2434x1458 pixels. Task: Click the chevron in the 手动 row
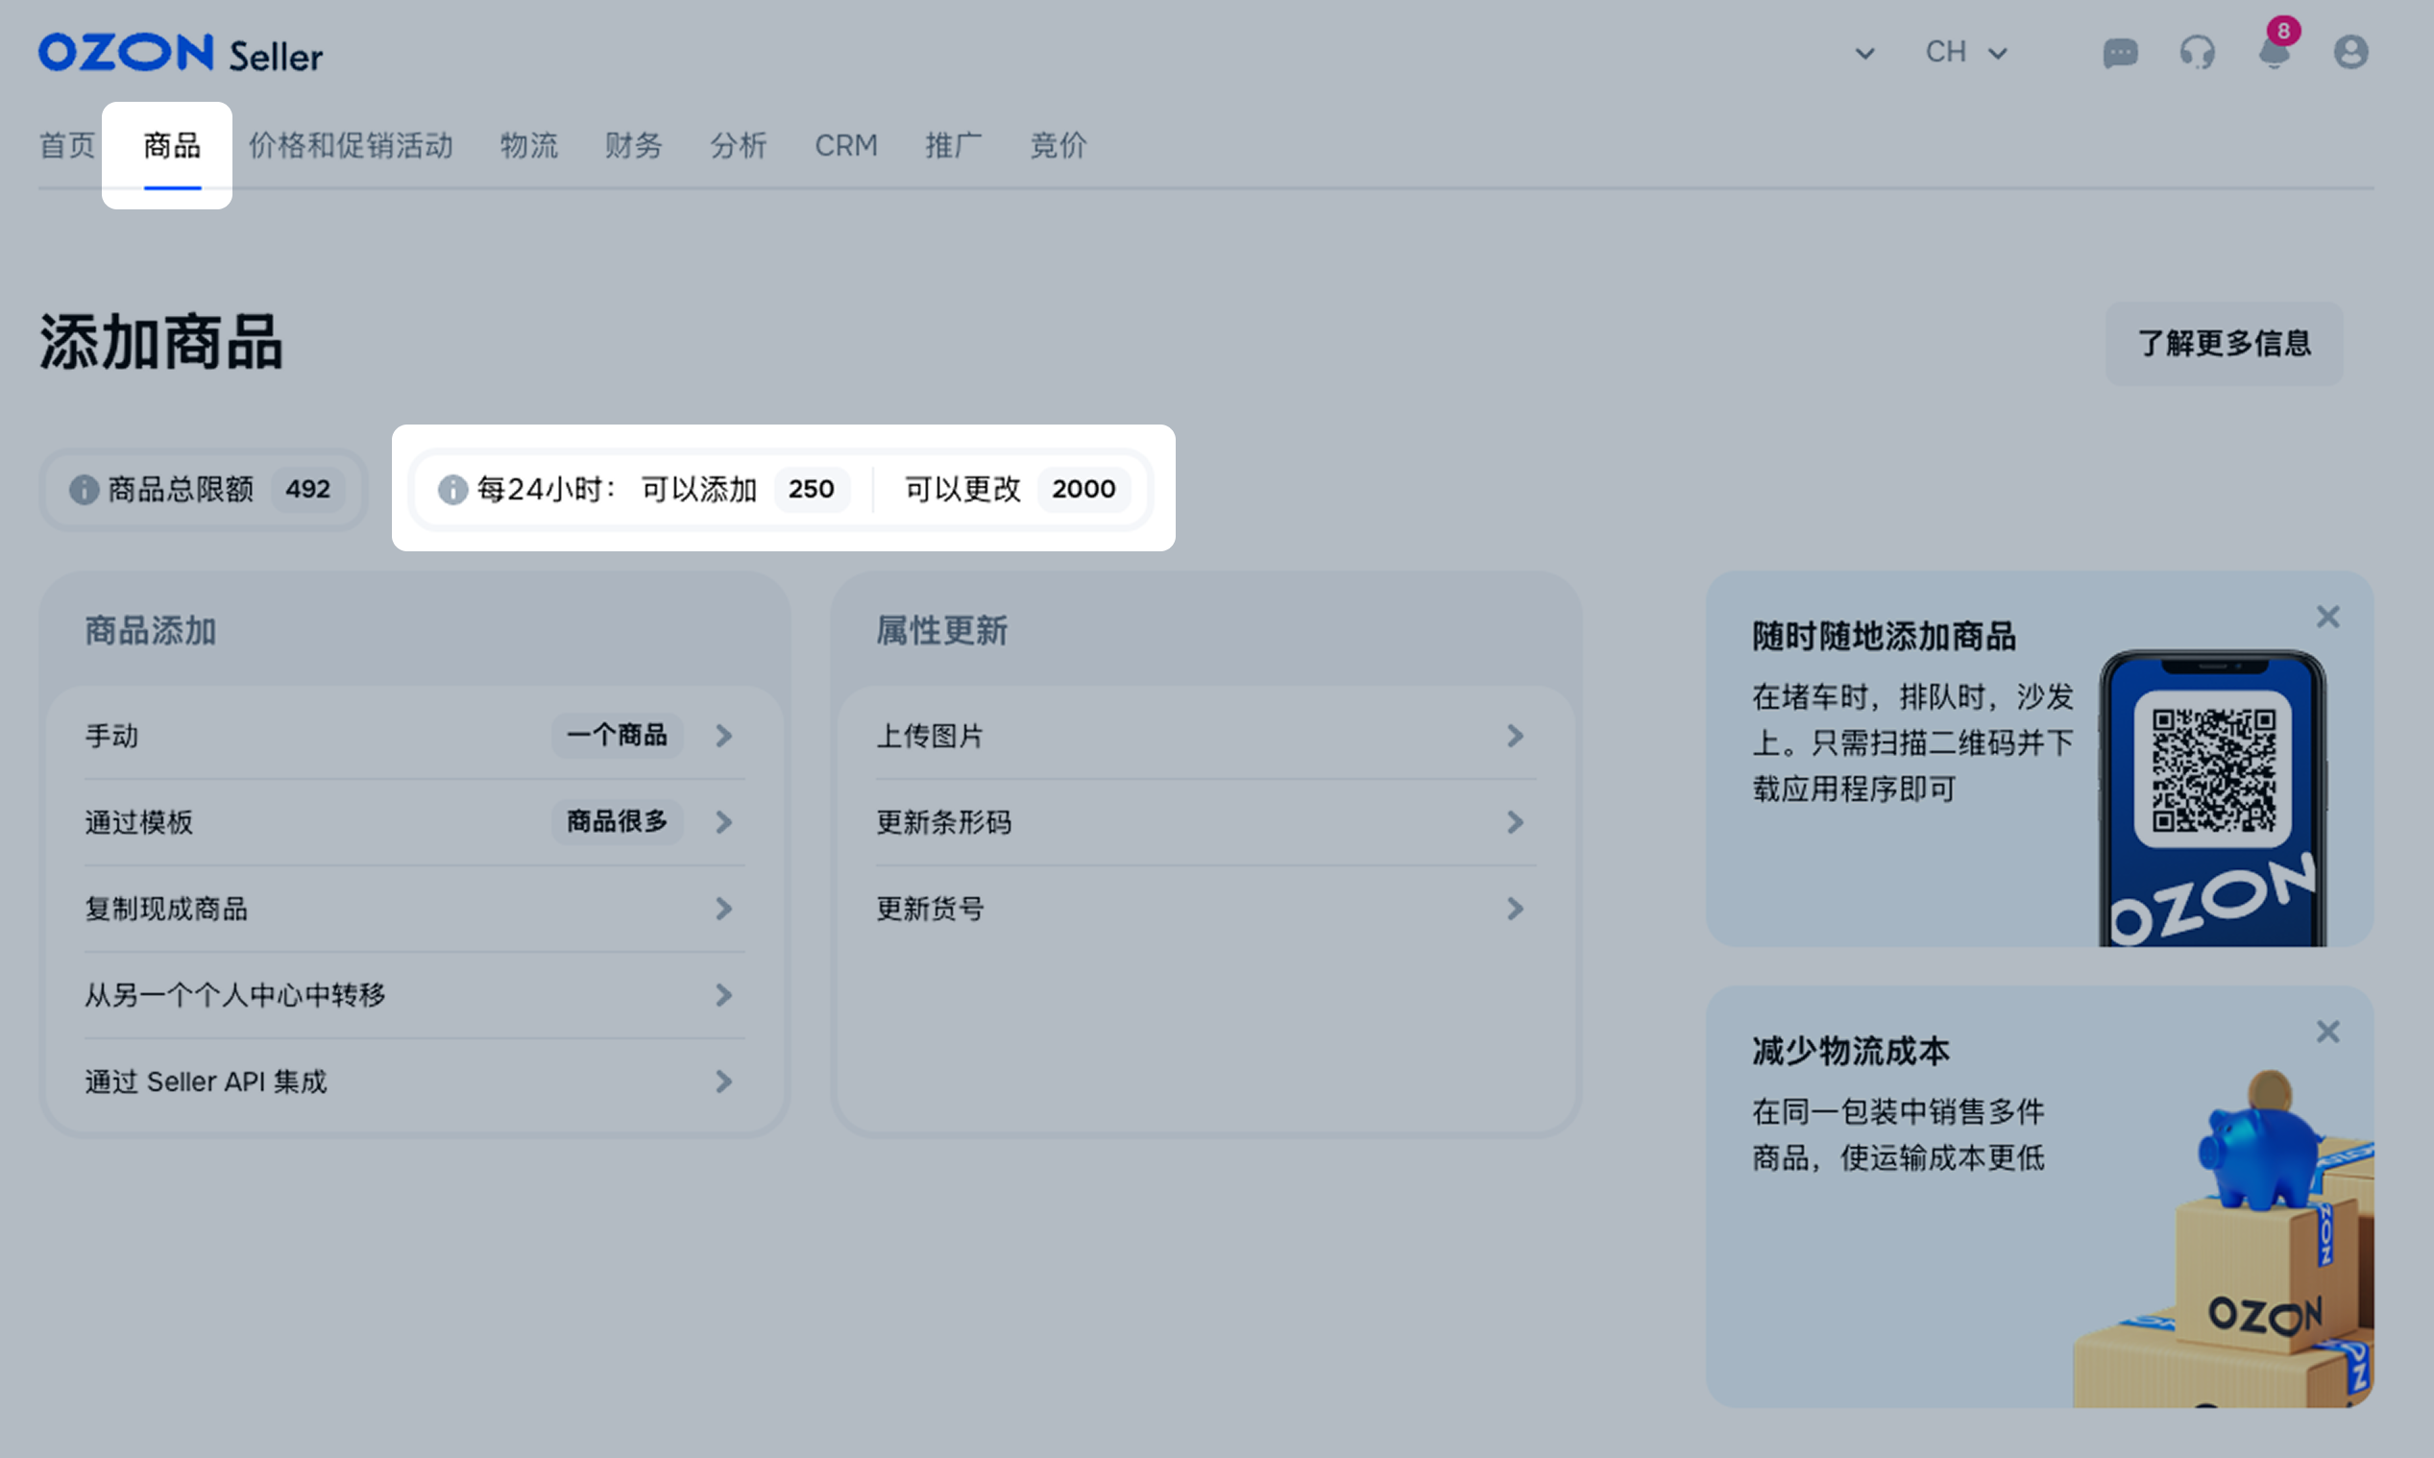coord(724,736)
